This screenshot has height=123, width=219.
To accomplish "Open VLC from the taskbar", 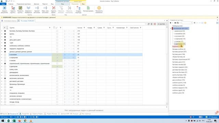I will [31, 121].
